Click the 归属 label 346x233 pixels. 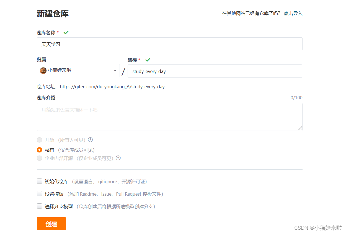point(41,59)
